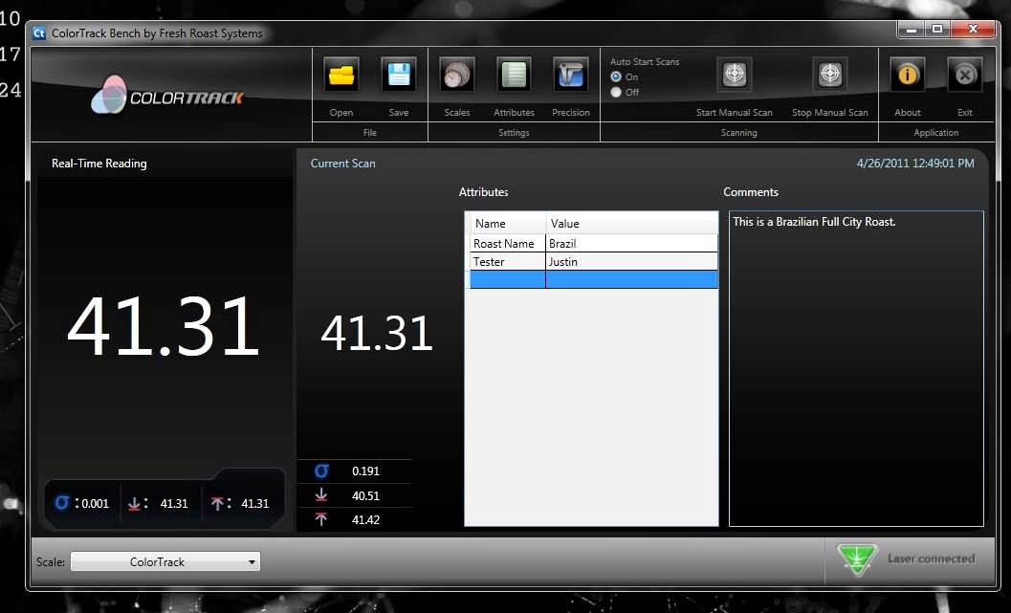Screen dimensions: 1011x613
Task: Open the Attributes settings icon
Action: coord(514,75)
